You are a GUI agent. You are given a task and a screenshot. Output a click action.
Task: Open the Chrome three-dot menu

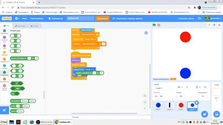(220, 8)
